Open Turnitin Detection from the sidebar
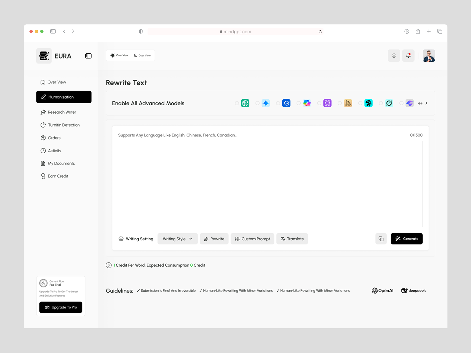The height and width of the screenshot is (353, 471). pyautogui.click(x=64, y=125)
